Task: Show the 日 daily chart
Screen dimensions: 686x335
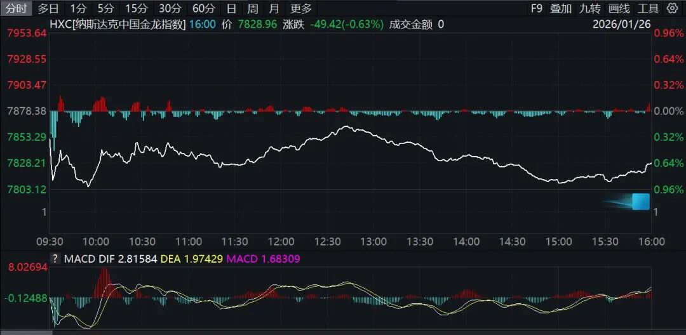Action: (x=231, y=8)
